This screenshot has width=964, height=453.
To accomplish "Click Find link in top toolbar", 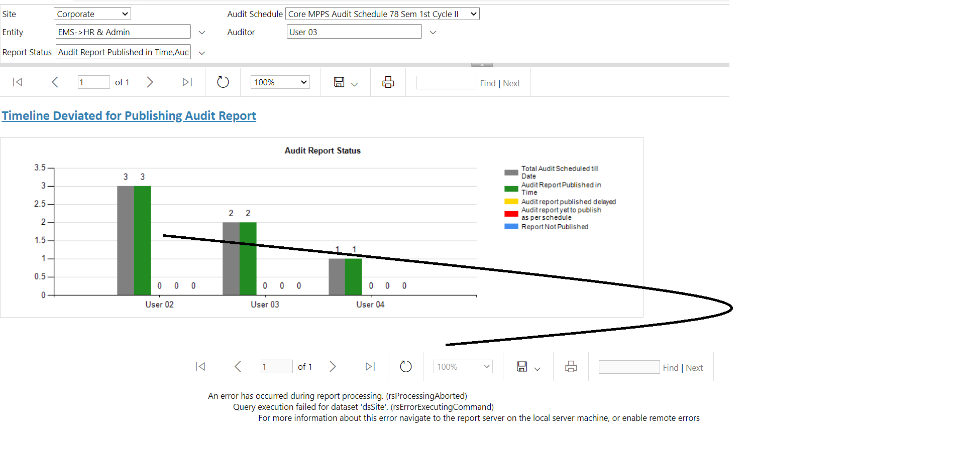I will click(488, 83).
